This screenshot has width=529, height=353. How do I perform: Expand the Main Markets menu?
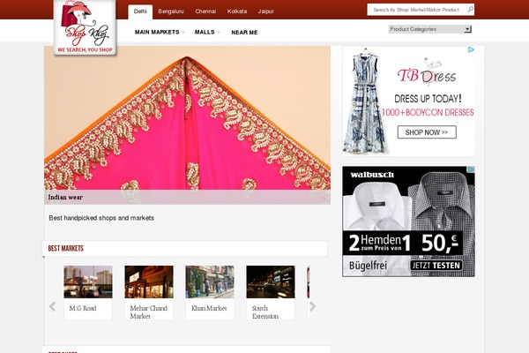(x=159, y=32)
